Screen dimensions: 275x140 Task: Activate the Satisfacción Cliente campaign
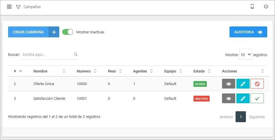click(x=257, y=98)
